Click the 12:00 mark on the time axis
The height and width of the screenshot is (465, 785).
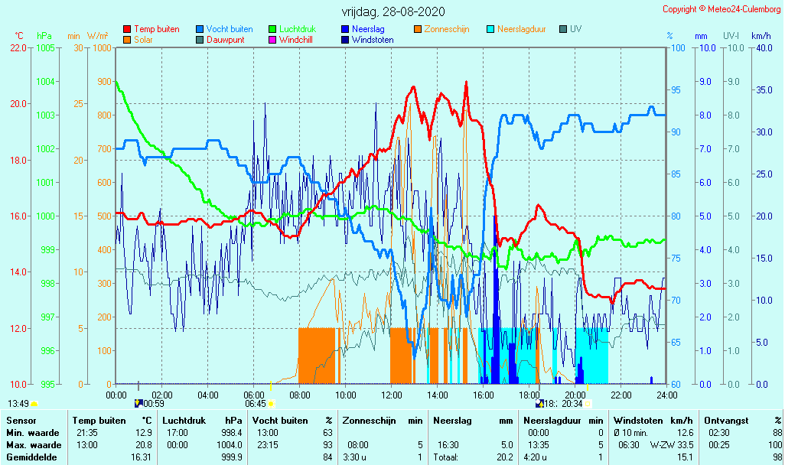tap(392, 395)
